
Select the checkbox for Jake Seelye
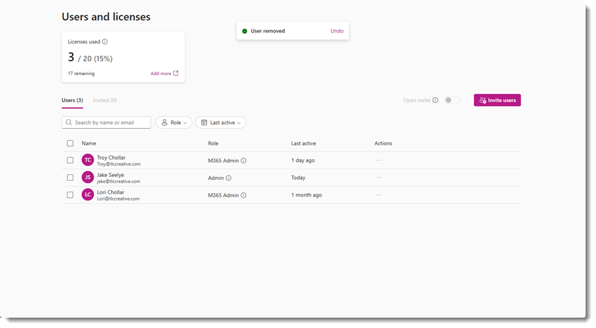click(70, 178)
